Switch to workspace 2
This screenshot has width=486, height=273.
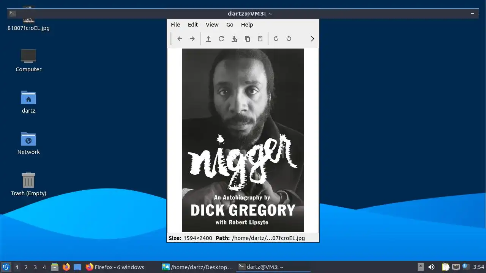pos(26,267)
